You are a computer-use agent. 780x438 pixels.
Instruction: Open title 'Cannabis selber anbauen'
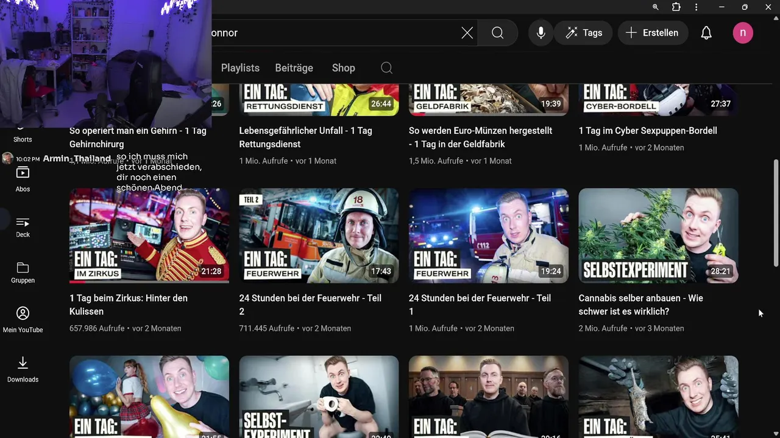click(x=640, y=305)
